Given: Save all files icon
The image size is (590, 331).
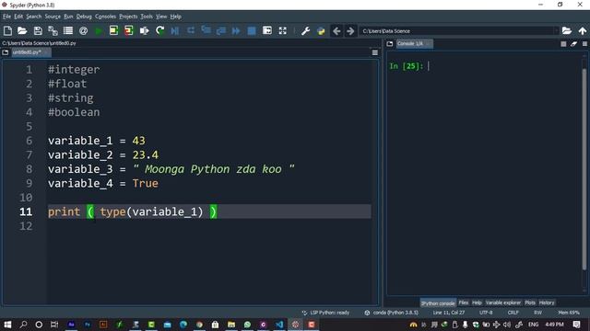Looking at the screenshot, I should 53,30.
